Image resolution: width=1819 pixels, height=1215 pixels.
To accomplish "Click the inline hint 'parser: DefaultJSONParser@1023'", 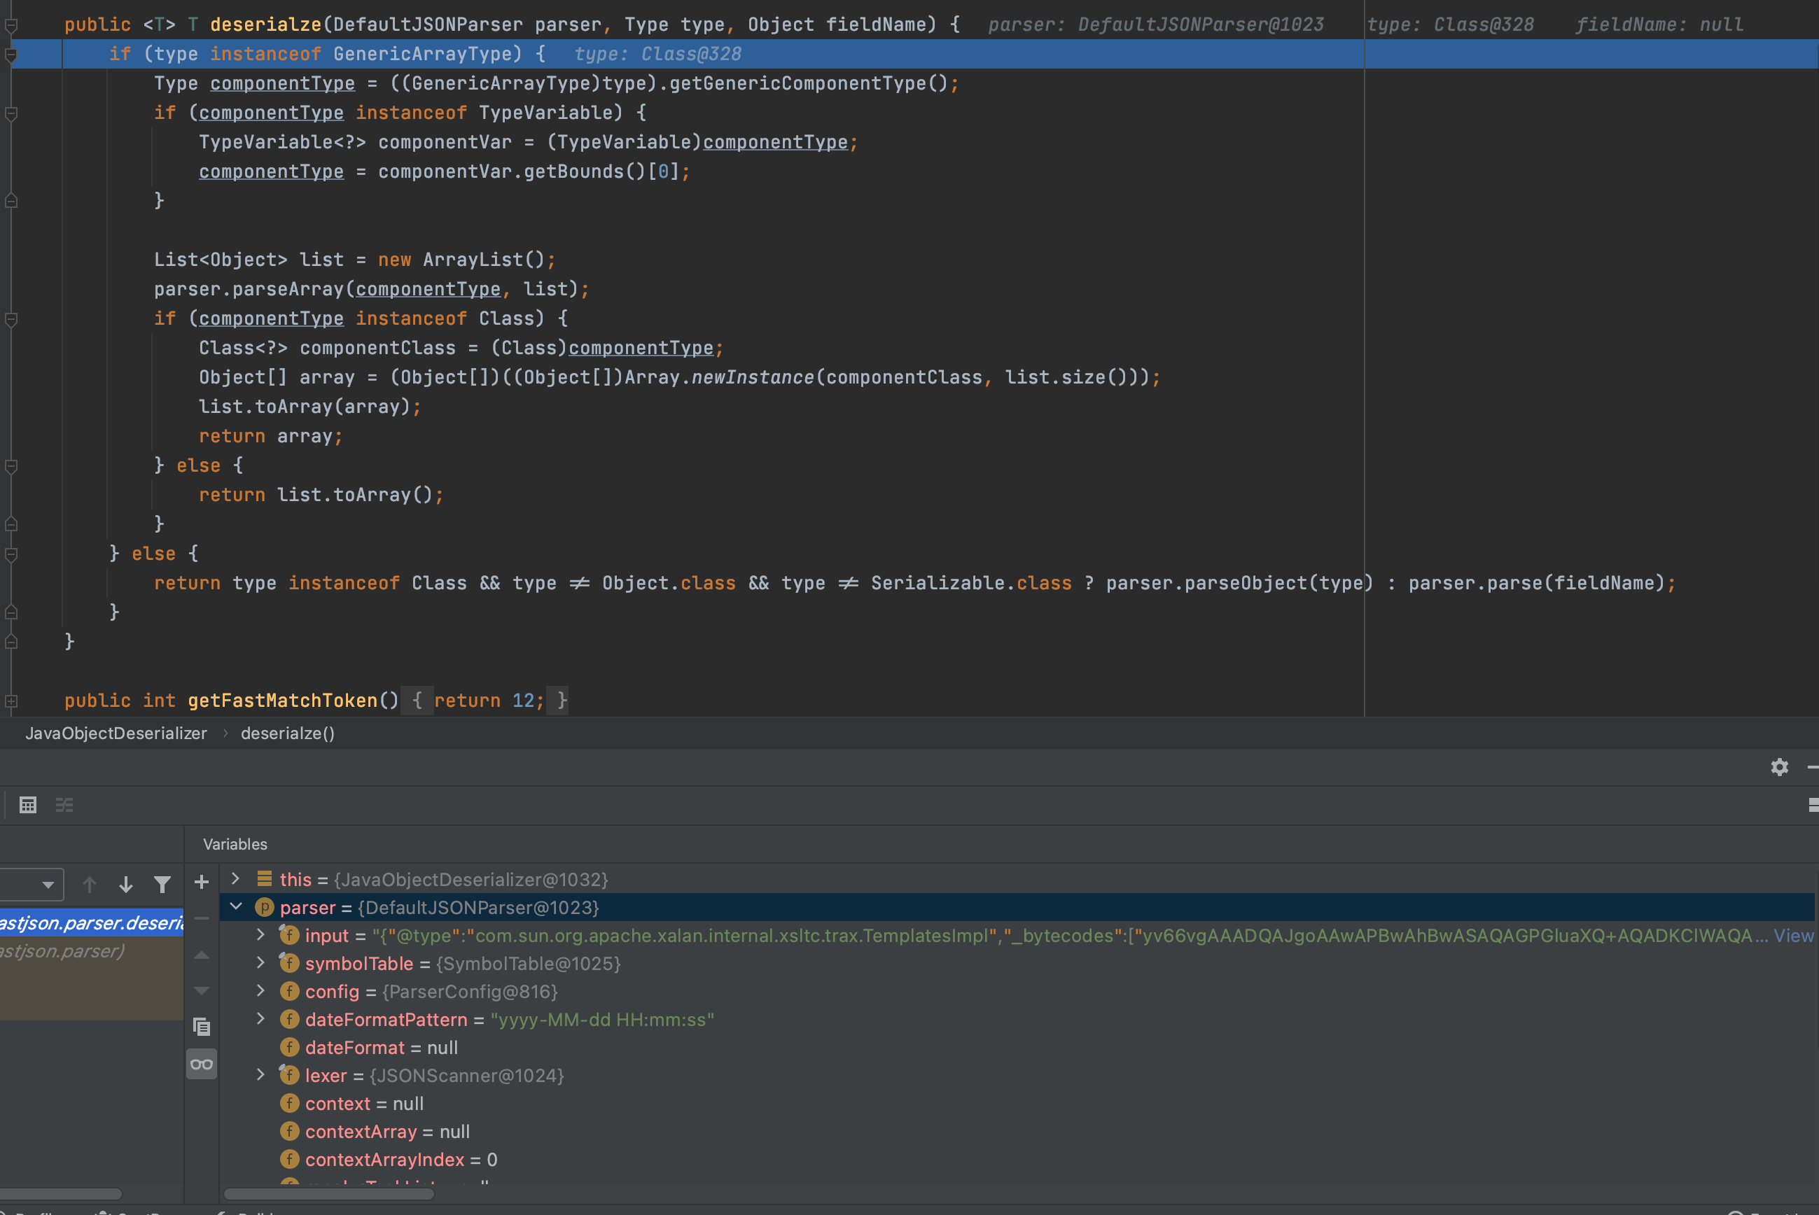I will coord(1155,24).
